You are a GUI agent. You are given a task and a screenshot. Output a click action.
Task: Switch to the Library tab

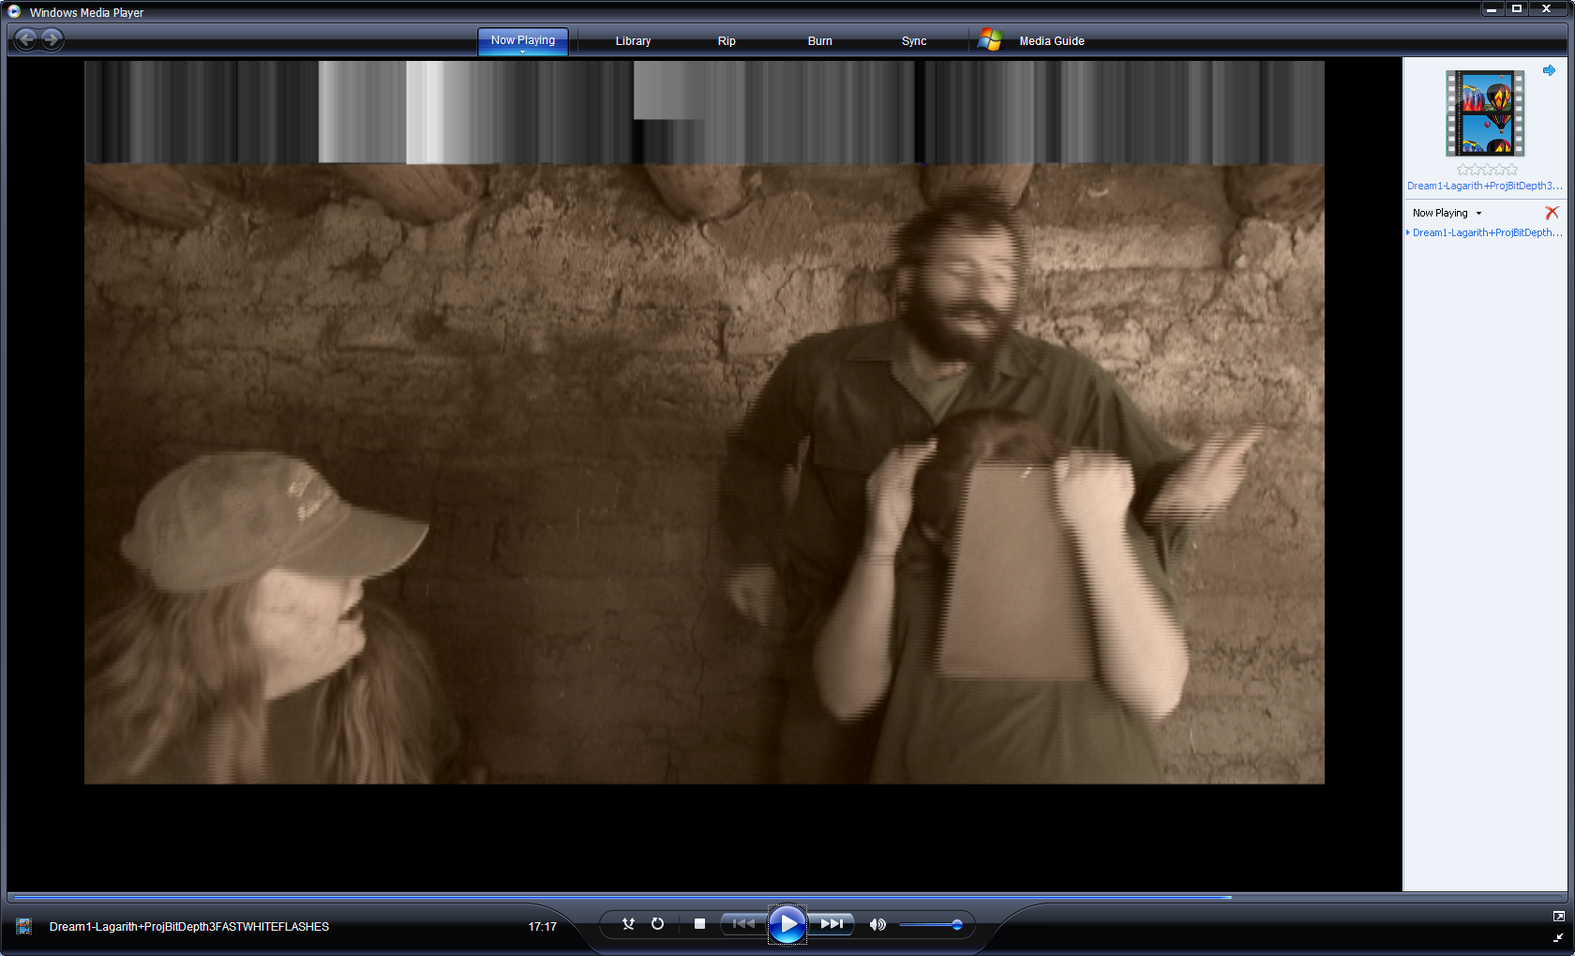633,41
